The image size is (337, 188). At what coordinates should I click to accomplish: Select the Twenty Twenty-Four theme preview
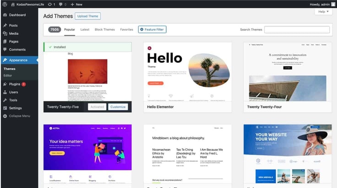(288, 72)
